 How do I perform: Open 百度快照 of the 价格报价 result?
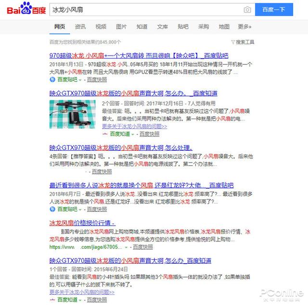pyautogui.click(x=143, y=247)
